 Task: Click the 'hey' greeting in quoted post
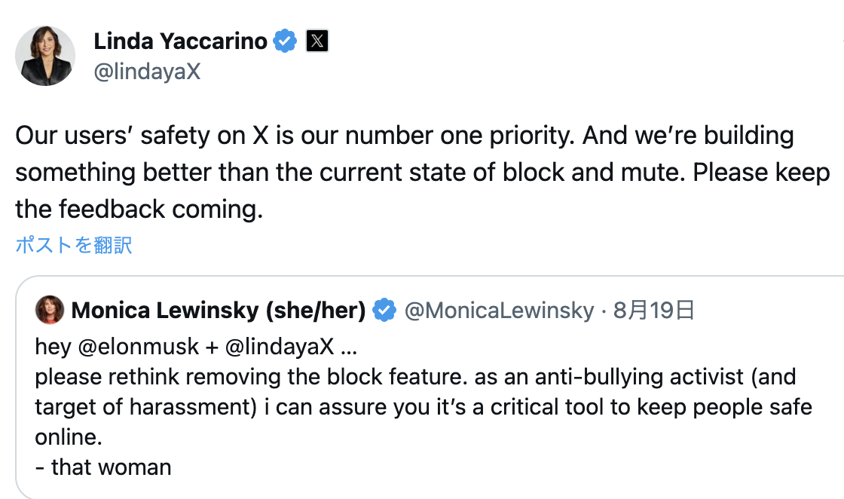click(x=54, y=347)
